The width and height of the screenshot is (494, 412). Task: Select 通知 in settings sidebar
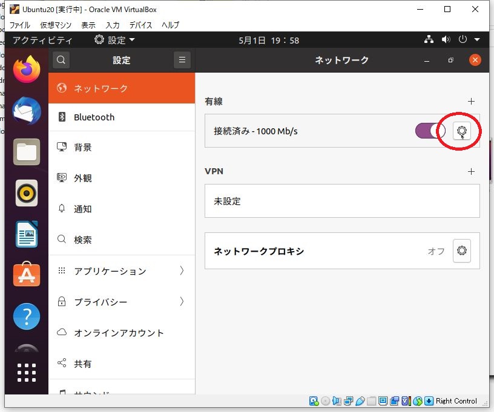click(x=122, y=209)
